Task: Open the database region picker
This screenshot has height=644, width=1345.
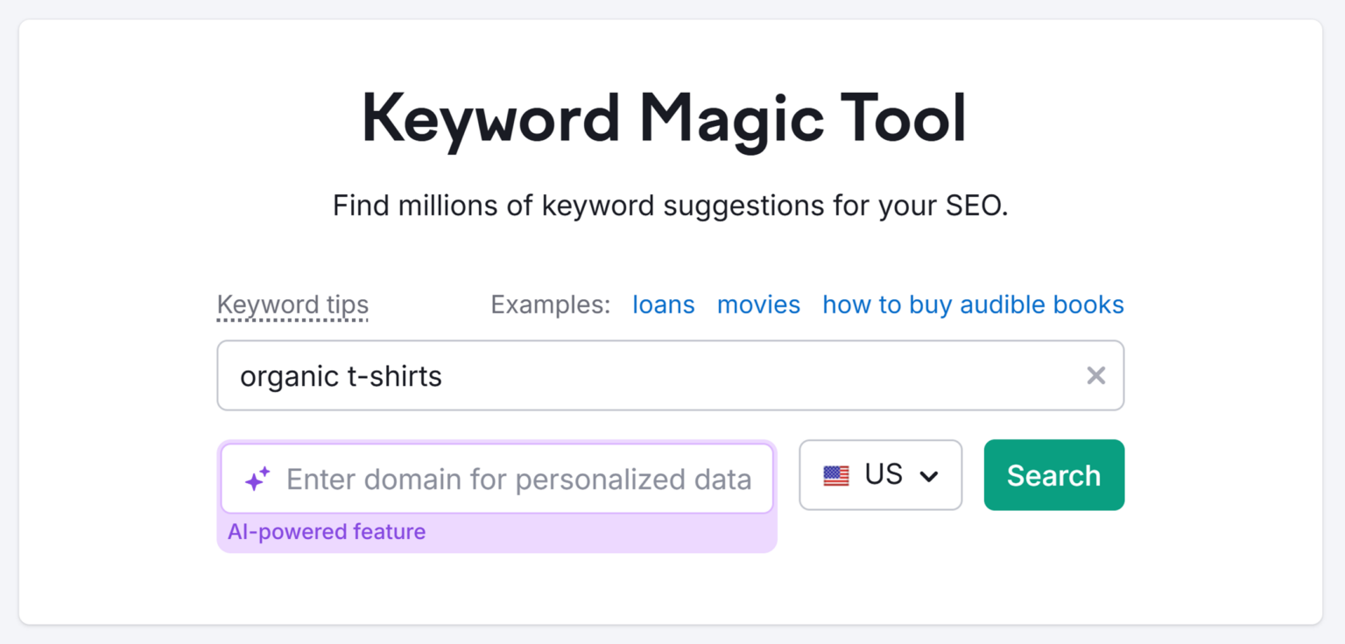Action: pyautogui.click(x=880, y=475)
